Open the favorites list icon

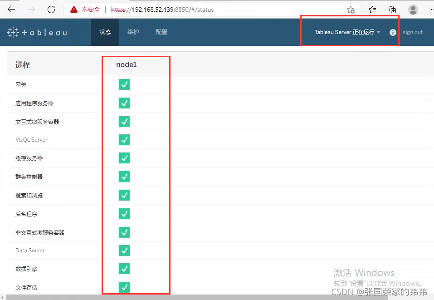click(372, 10)
